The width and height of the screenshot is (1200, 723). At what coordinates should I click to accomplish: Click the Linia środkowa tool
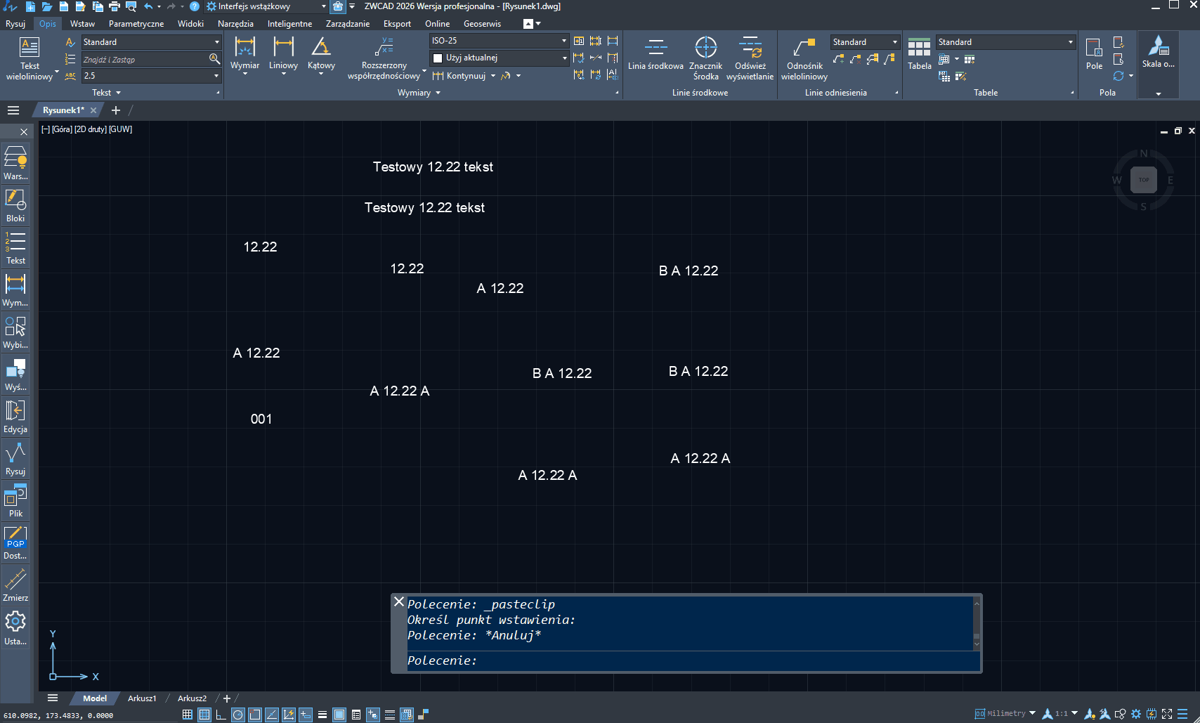[656, 54]
